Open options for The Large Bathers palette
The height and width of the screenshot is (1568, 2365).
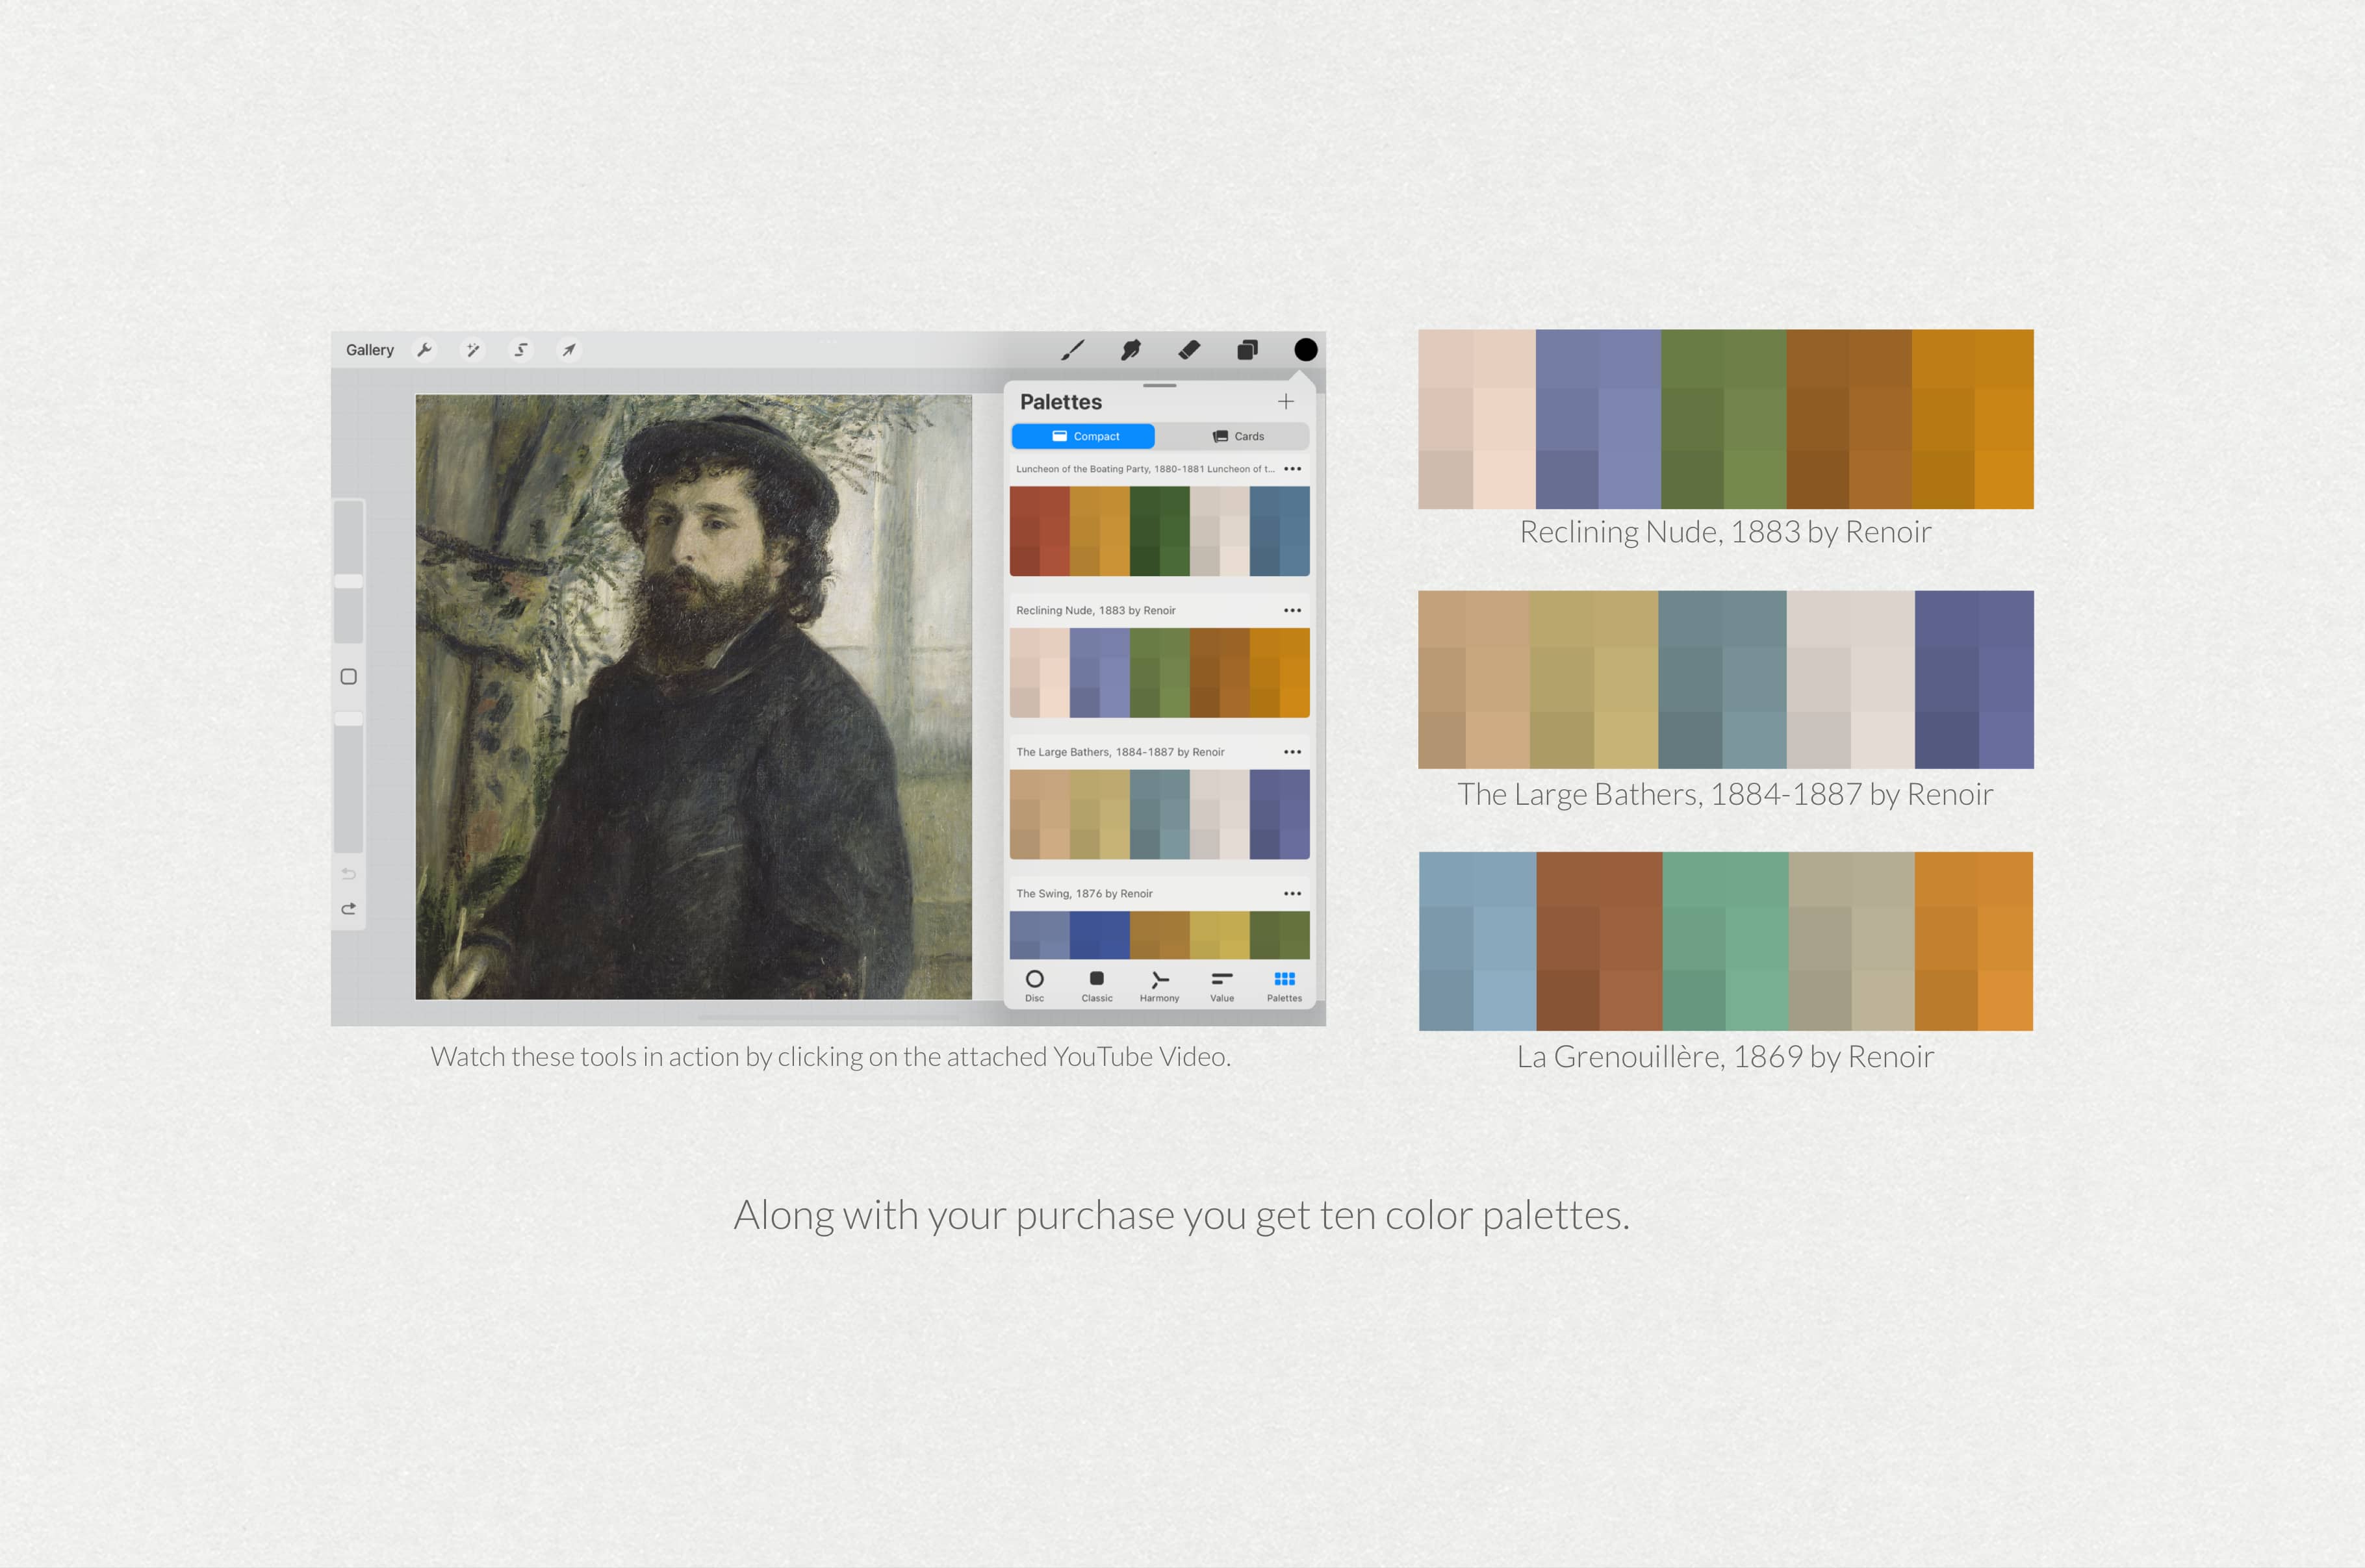click(1292, 752)
